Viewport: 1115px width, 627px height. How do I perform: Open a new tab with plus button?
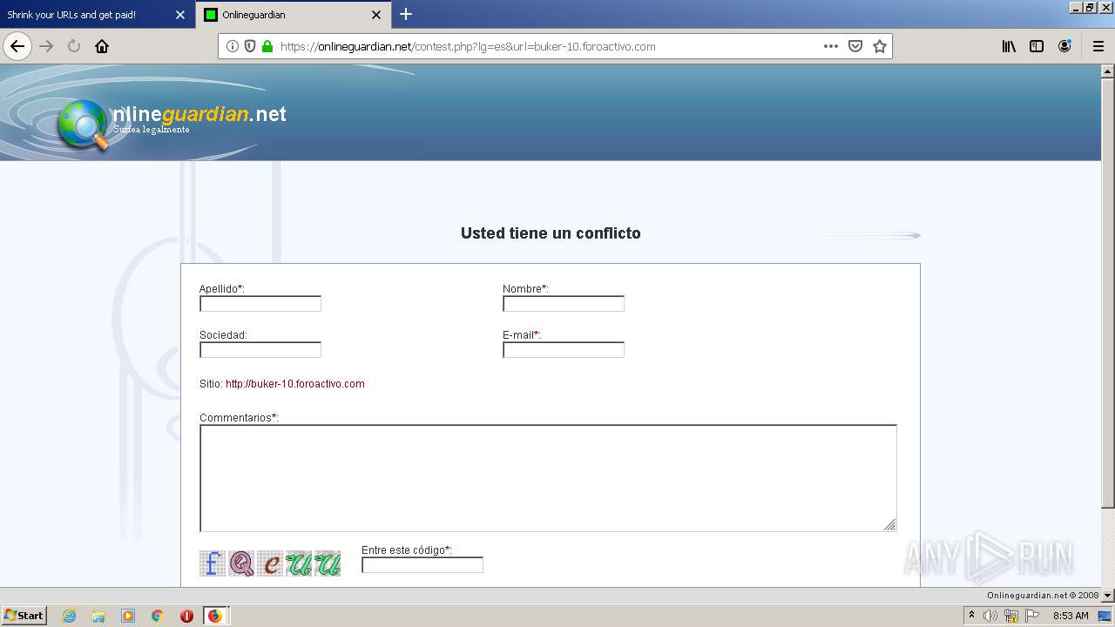406,14
